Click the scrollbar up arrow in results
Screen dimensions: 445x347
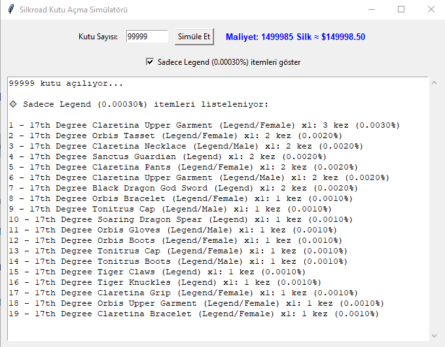tap(433, 83)
